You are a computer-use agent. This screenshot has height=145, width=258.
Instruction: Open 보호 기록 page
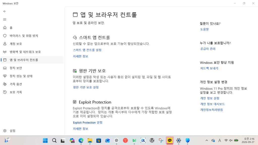[32, 92]
